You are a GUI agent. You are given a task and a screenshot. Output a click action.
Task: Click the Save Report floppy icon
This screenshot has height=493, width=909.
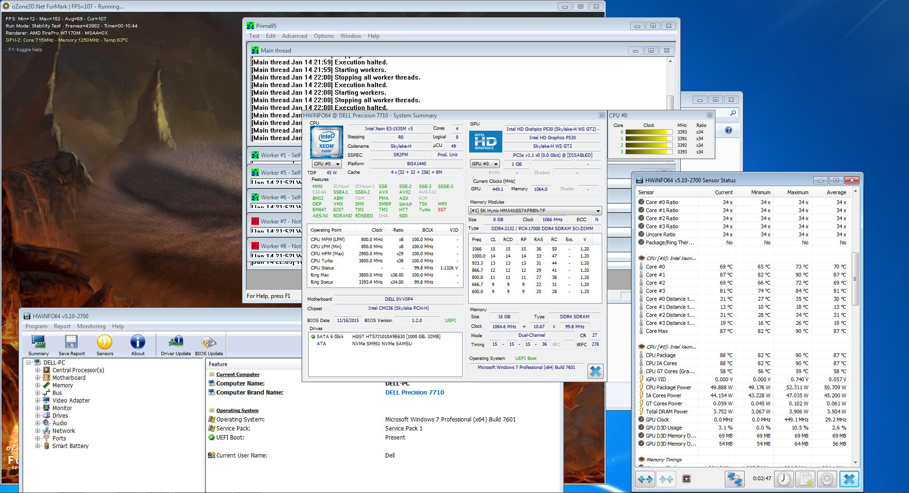tap(71, 345)
